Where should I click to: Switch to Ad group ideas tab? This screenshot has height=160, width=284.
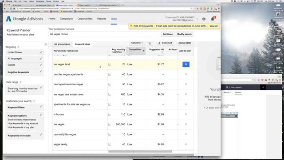point(62,44)
